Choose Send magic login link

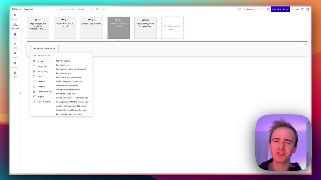(65, 94)
